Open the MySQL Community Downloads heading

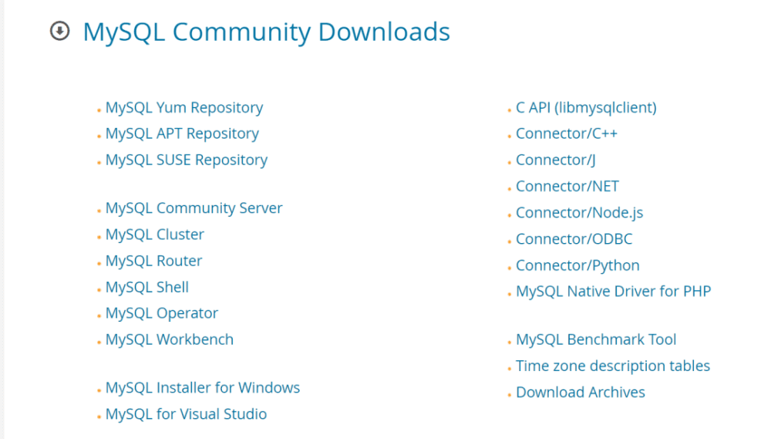tap(266, 32)
